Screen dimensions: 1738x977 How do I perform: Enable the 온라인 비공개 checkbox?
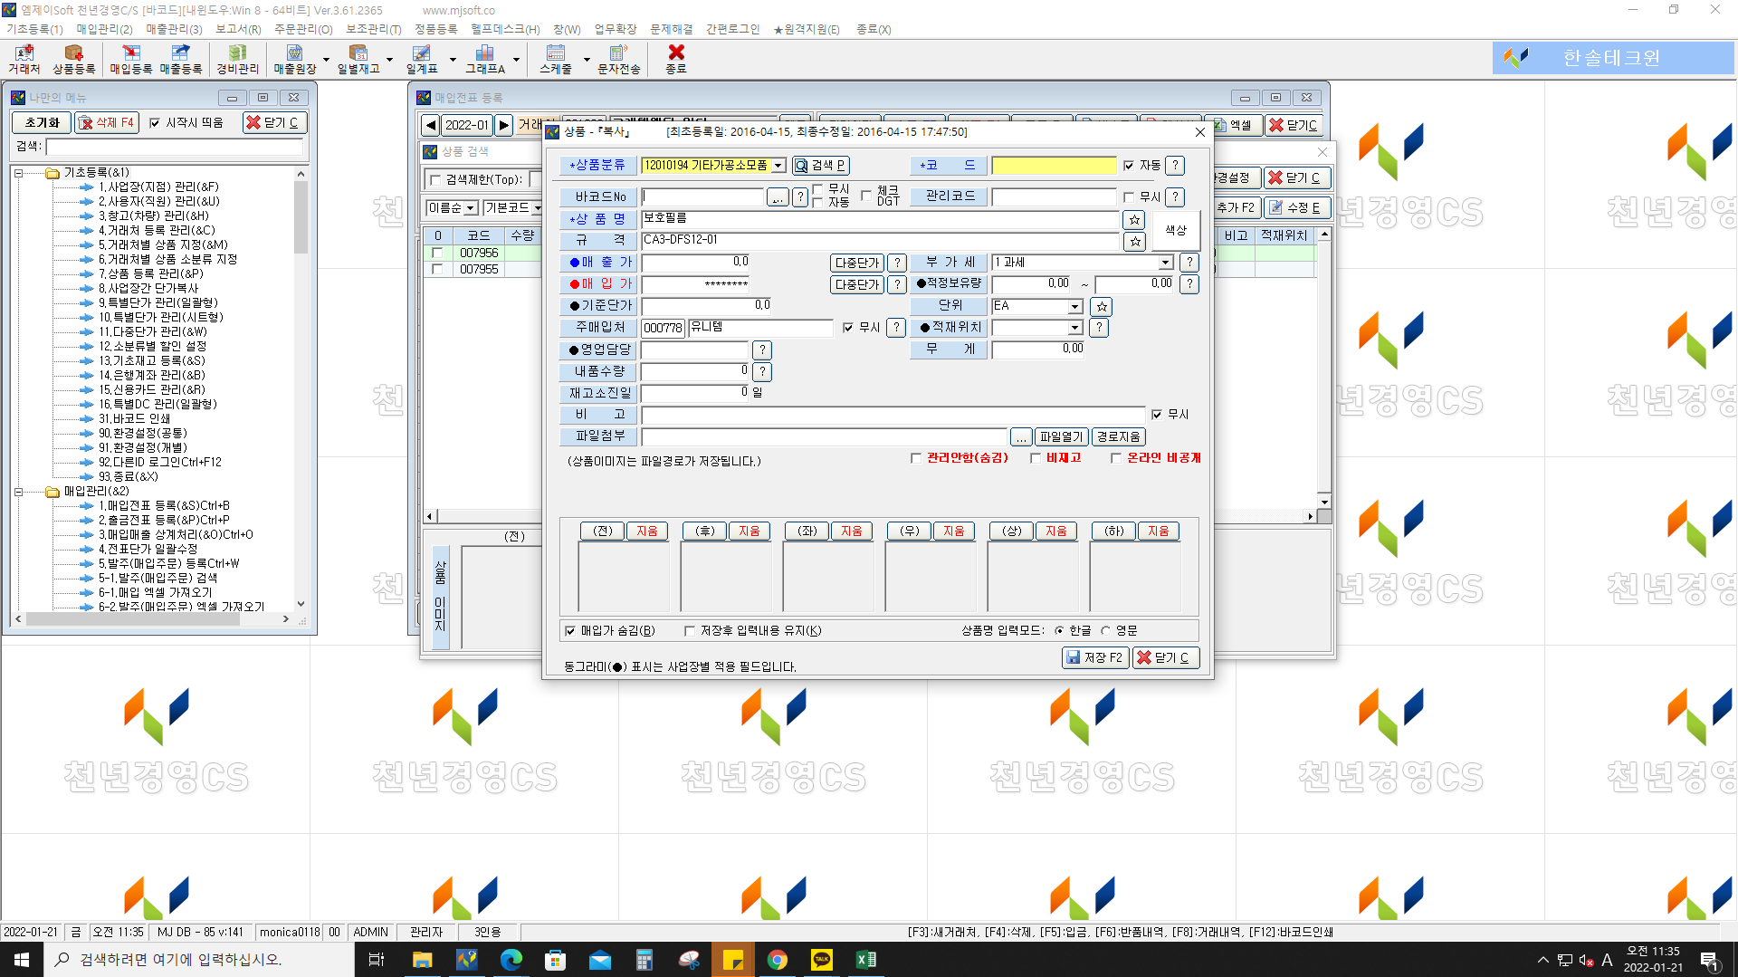[x=1116, y=458]
